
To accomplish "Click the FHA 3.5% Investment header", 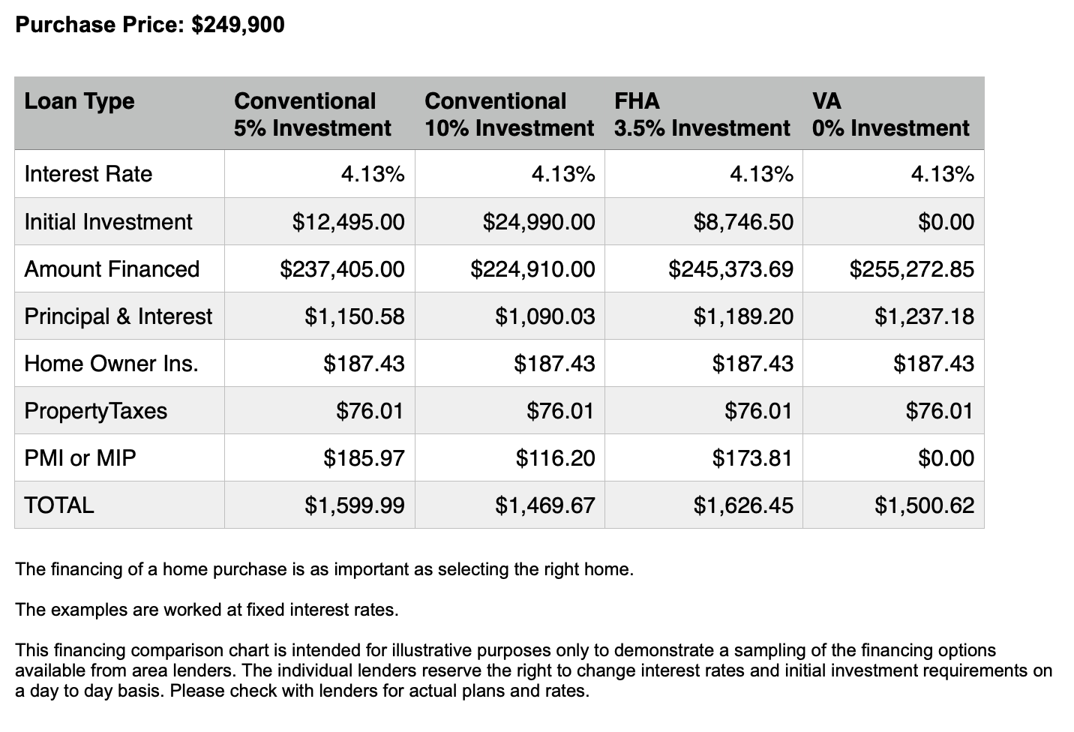I will pyautogui.click(x=703, y=113).
